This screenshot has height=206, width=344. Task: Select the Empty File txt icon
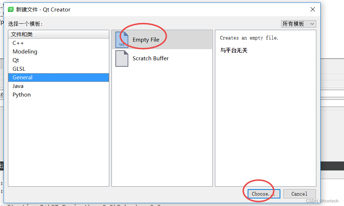click(122, 40)
